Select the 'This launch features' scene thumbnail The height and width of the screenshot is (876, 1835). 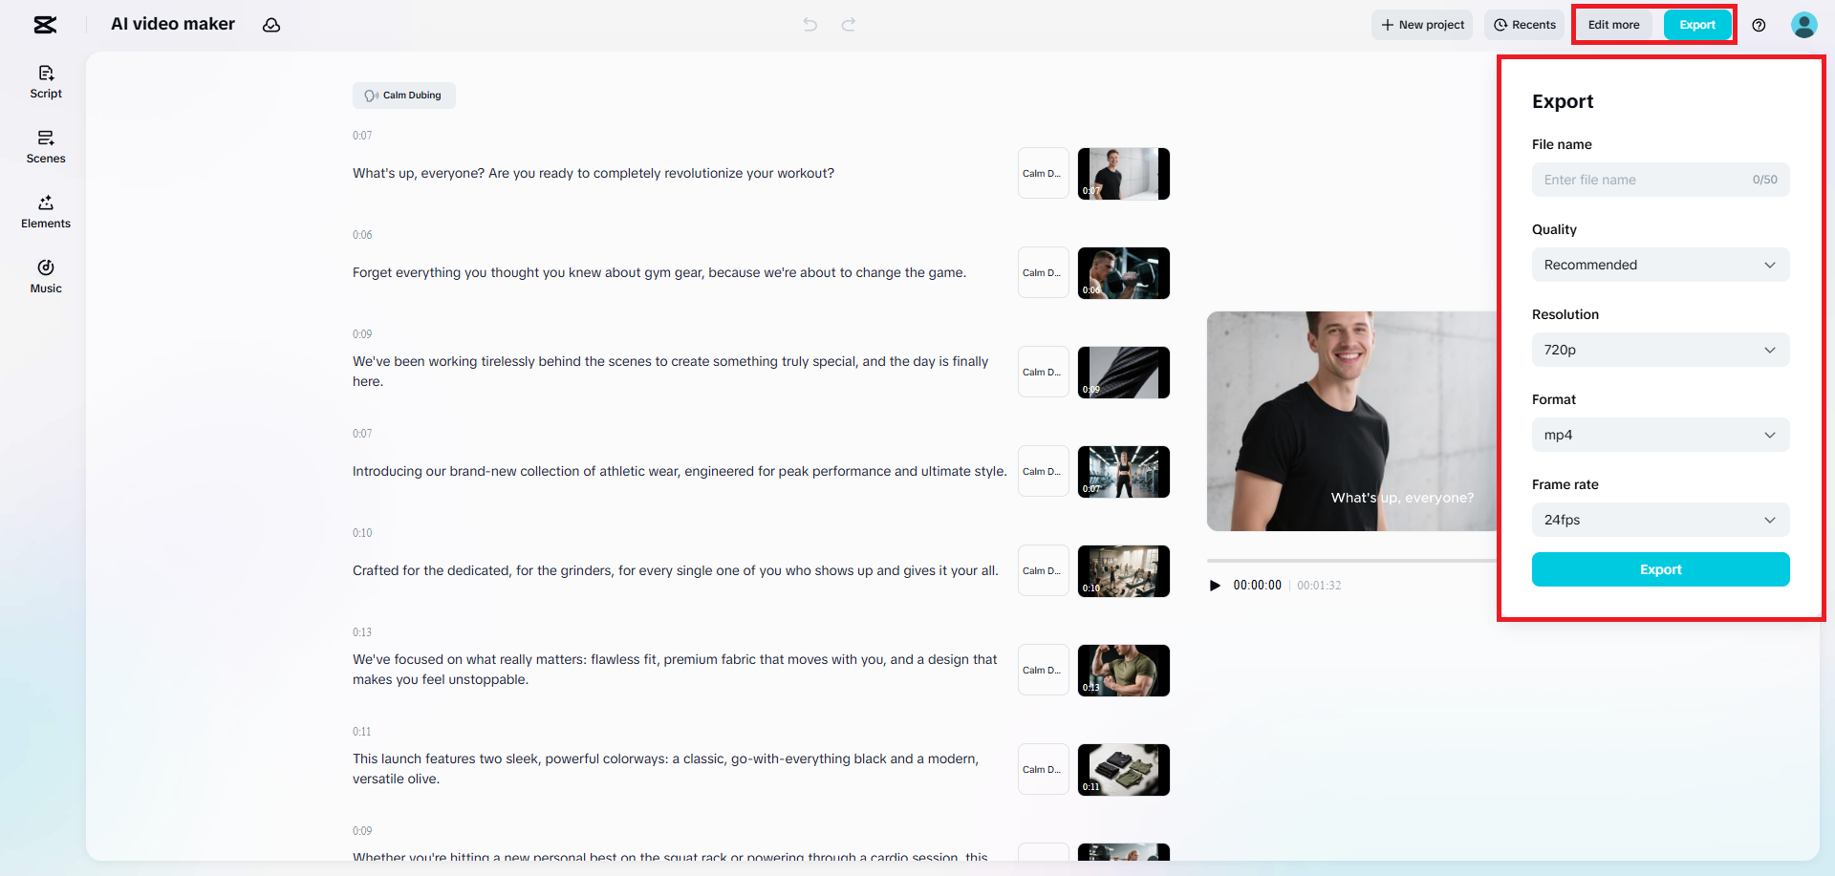tap(1124, 770)
